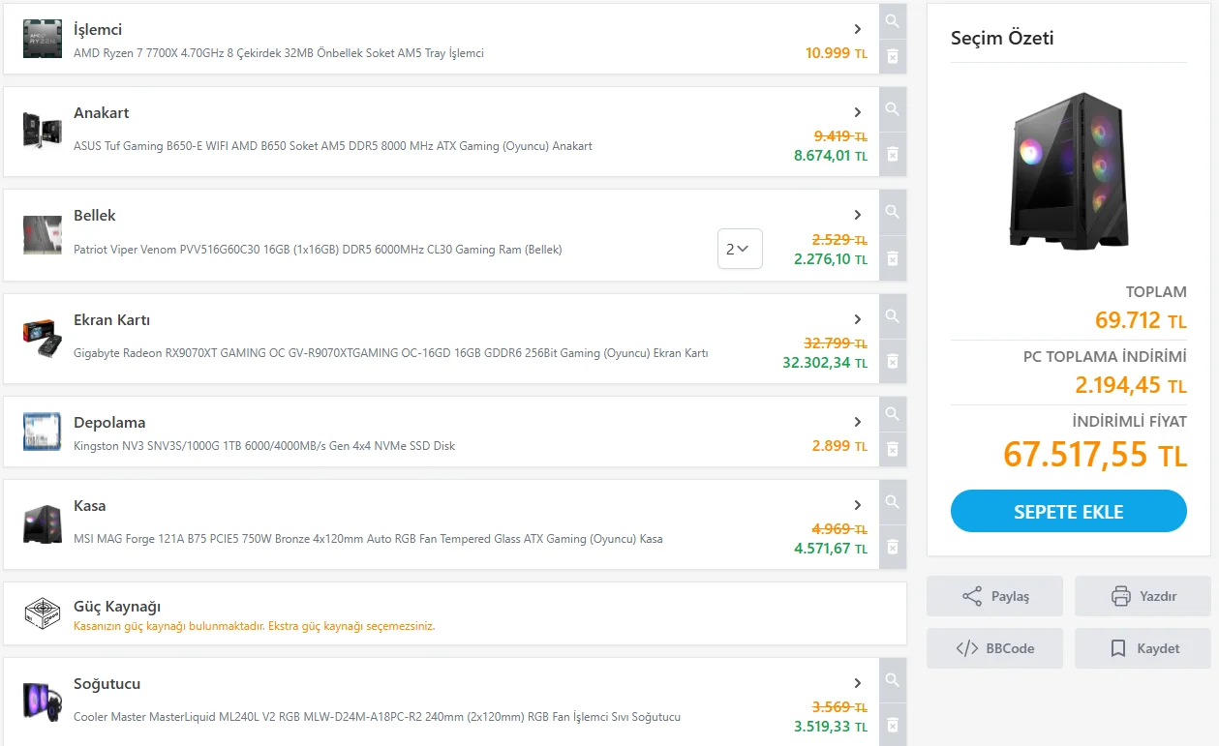The image size is (1219, 746).
Task: Save the configuration with Kaydet
Action: coord(1143,648)
